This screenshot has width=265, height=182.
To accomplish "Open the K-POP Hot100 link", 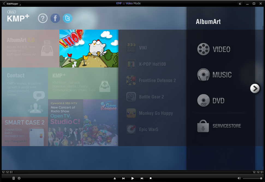I will click(153, 64).
